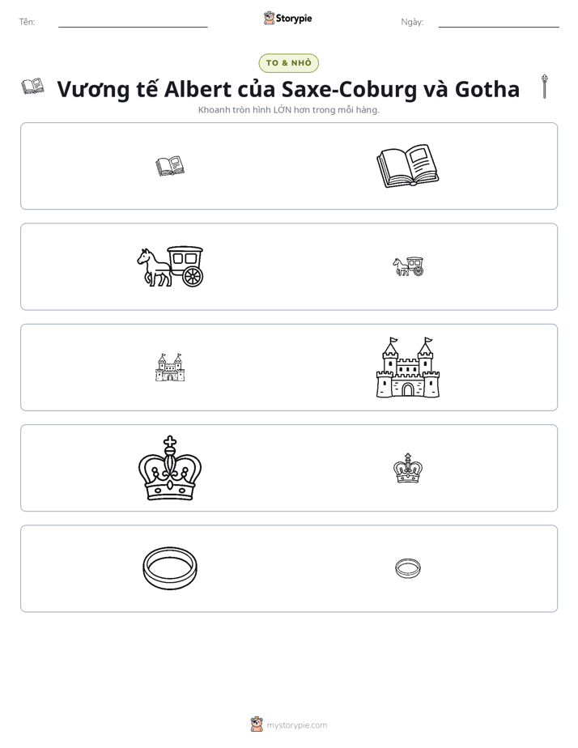The height and width of the screenshot is (748, 578).
Task: Select the small castle picture
Action: tap(170, 368)
